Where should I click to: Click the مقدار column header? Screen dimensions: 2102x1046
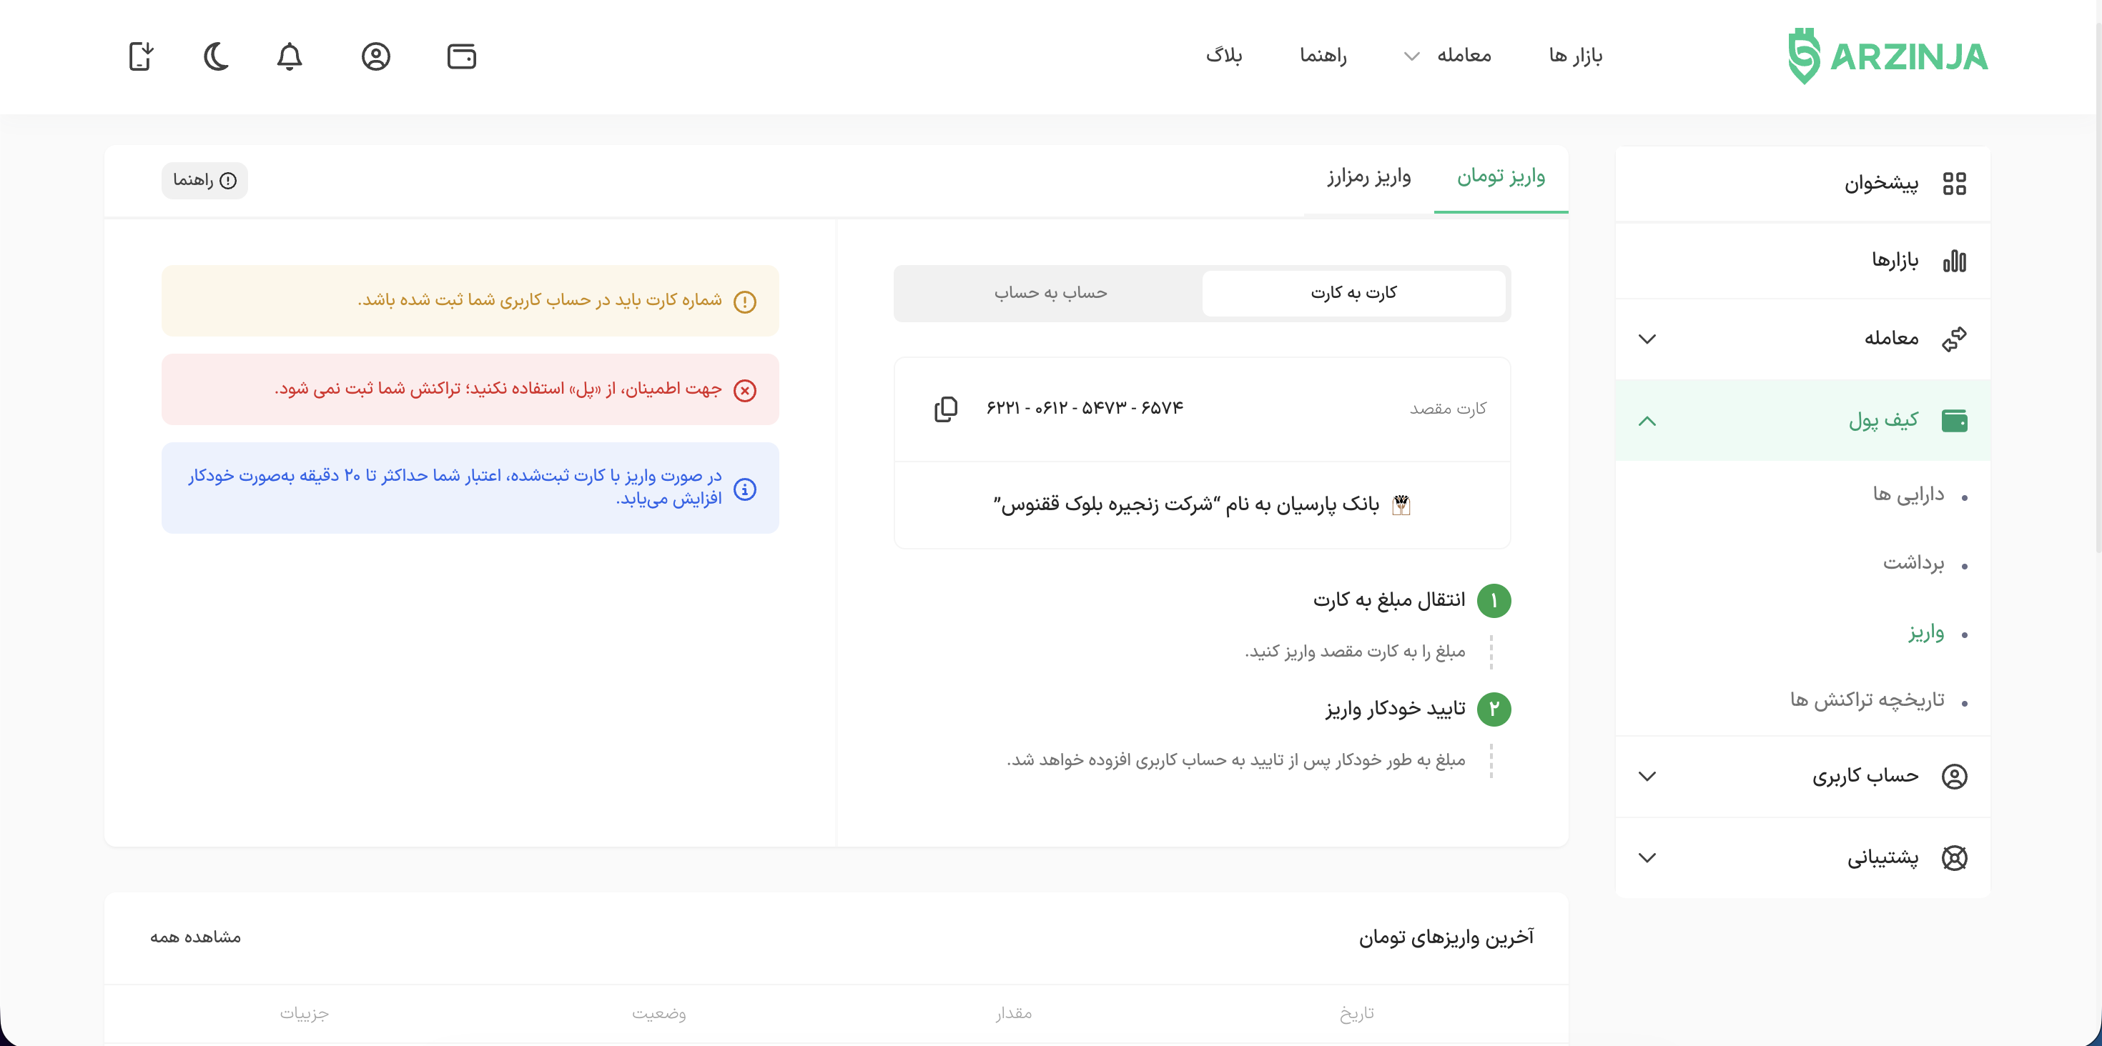(1014, 1013)
